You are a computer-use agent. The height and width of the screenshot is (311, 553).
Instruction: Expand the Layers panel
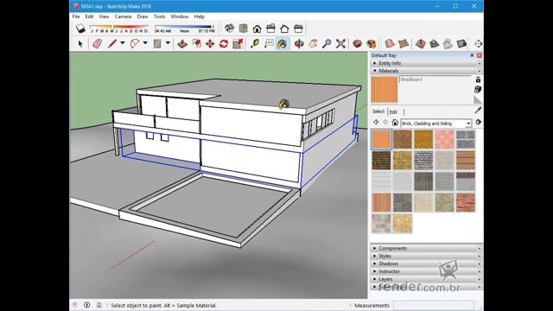426,279
